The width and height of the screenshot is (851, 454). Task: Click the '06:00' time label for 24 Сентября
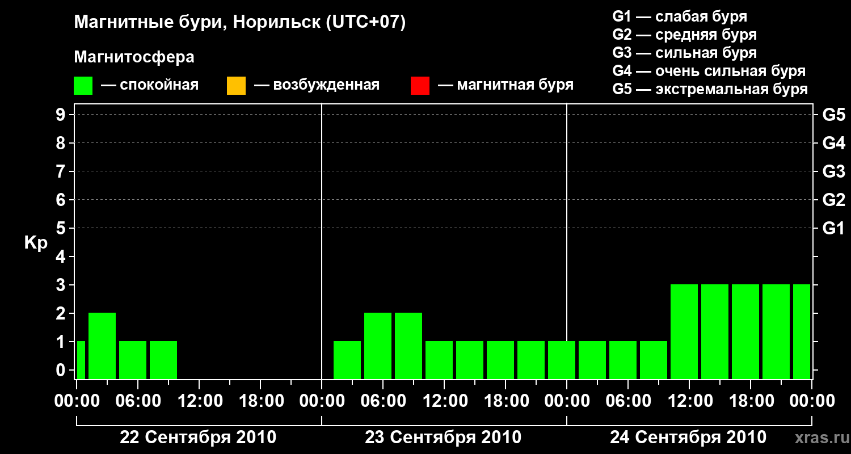tap(627, 401)
